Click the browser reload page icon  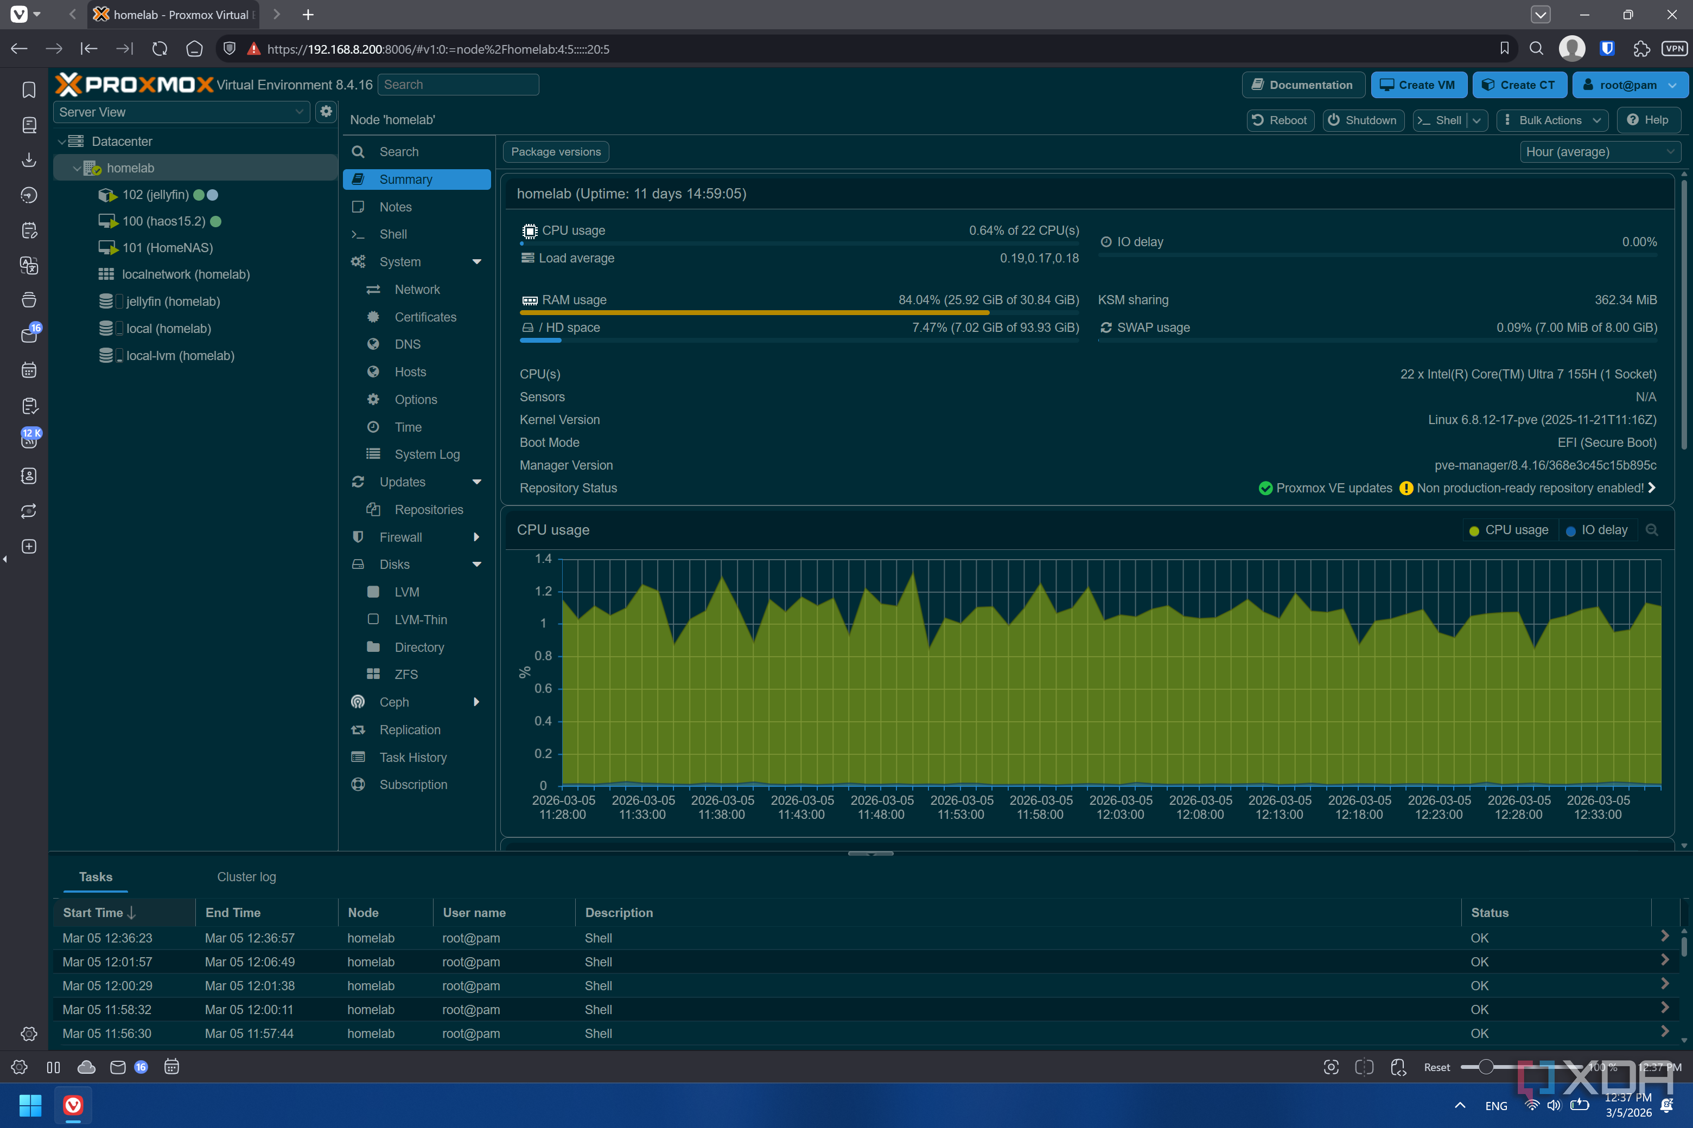(x=160, y=49)
